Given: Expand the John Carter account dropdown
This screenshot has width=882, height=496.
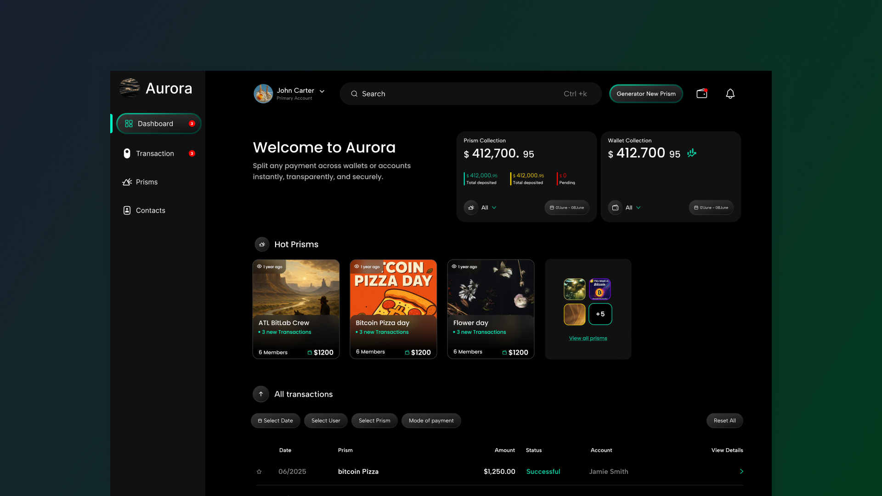Looking at the screenshot, I should tap(322, 91).
